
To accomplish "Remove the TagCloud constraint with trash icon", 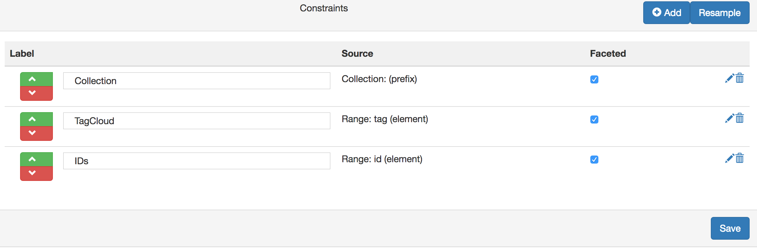I will pos(740,118).
